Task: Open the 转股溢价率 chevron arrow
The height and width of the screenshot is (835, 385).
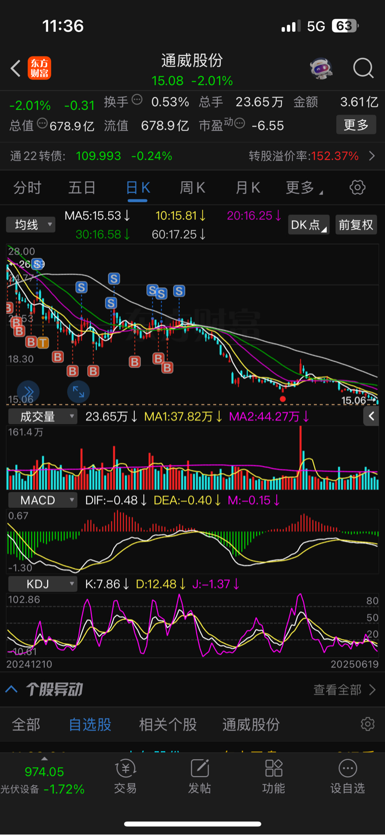Action: 372,156
